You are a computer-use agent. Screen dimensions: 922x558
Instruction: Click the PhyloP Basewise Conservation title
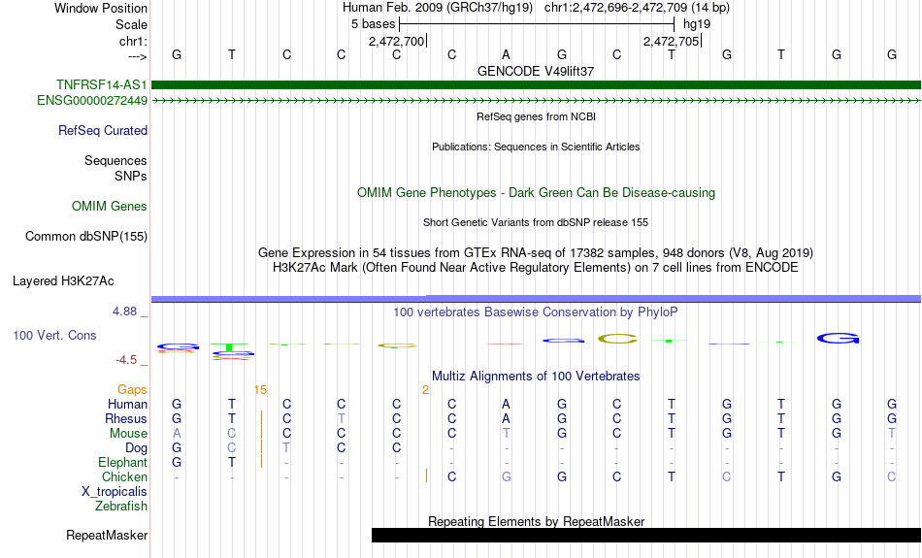(536, 312)
